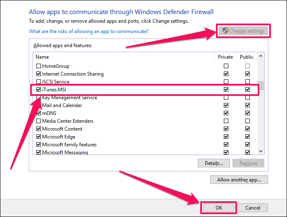Image resolution: width=287 pixels, height=217 pixels.
Task: Select the Mail and Calendar row text
Action: [62, 105]
